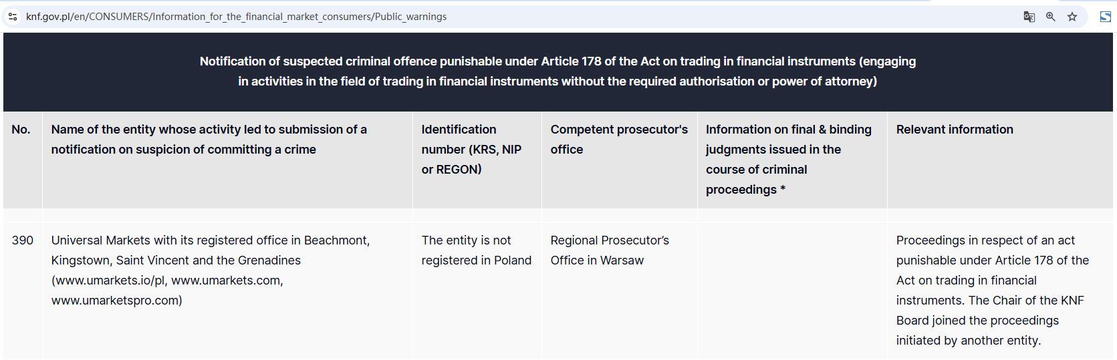Select "The entity is not registered in Poland" cell
Viewport: 1117px width, 360px height.
pyautogui.click(x=476, y=250)
